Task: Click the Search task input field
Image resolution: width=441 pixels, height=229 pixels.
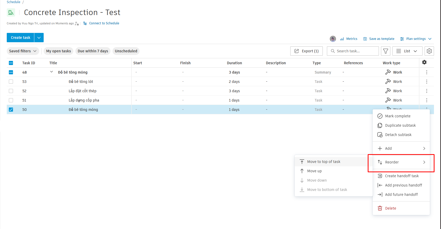Action: 353,51
